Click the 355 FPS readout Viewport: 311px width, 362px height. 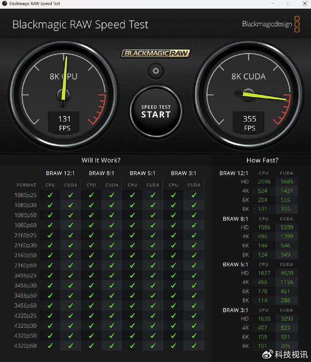click(x=249, y=123)
